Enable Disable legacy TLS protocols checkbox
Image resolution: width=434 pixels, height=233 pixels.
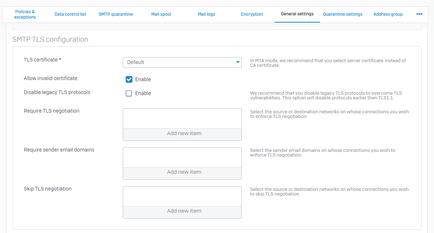click(129, 93)
